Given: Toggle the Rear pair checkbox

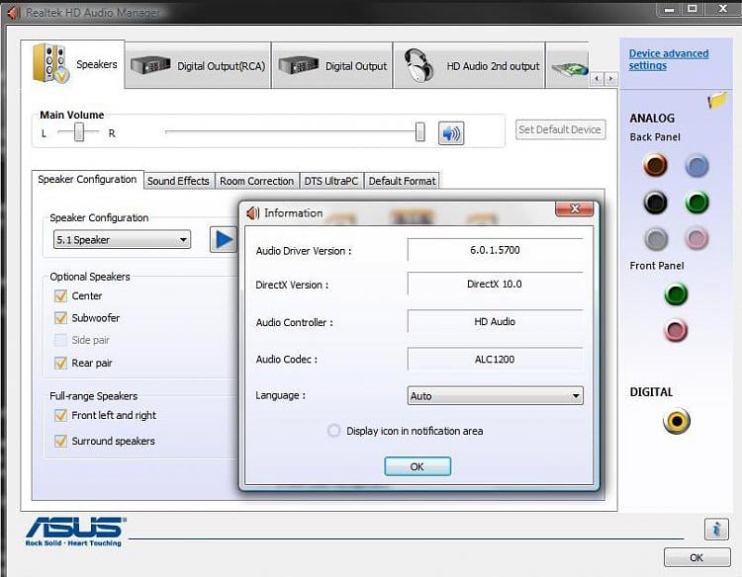Looking at the screenshot, I should point(60,363).
